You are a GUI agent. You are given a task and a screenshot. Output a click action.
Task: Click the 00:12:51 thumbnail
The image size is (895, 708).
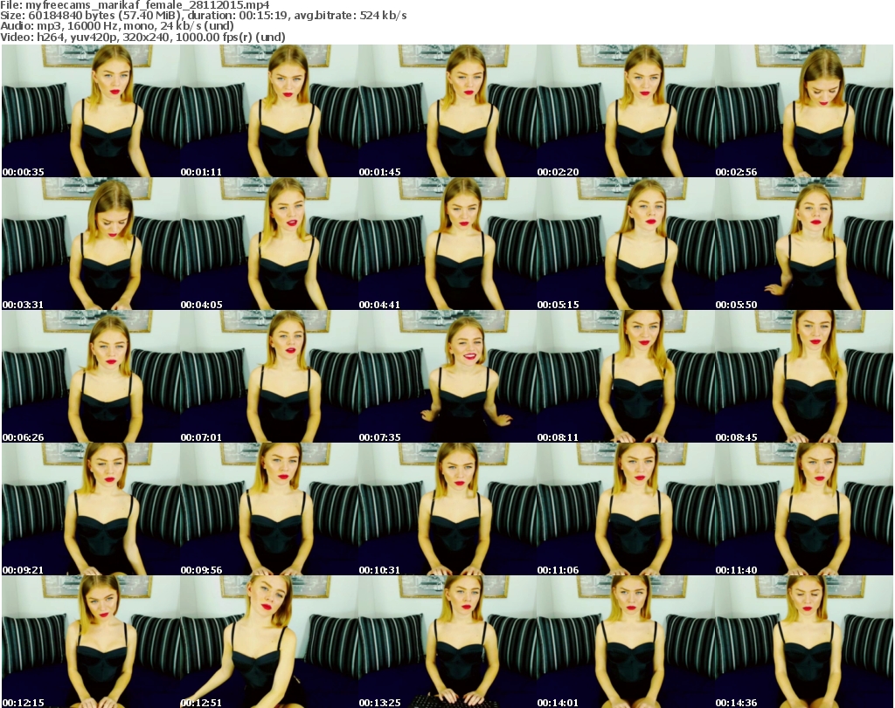pos(269,642)
